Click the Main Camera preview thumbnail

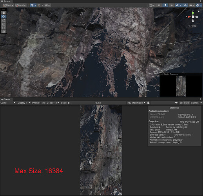pos(181,86)
